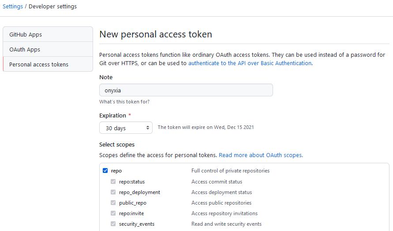Click the security_events scope label

coord(136,224)
